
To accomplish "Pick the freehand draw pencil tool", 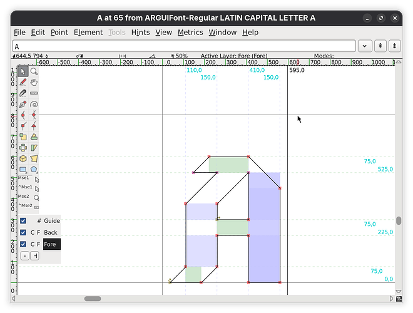I will [x=23, y=82].
